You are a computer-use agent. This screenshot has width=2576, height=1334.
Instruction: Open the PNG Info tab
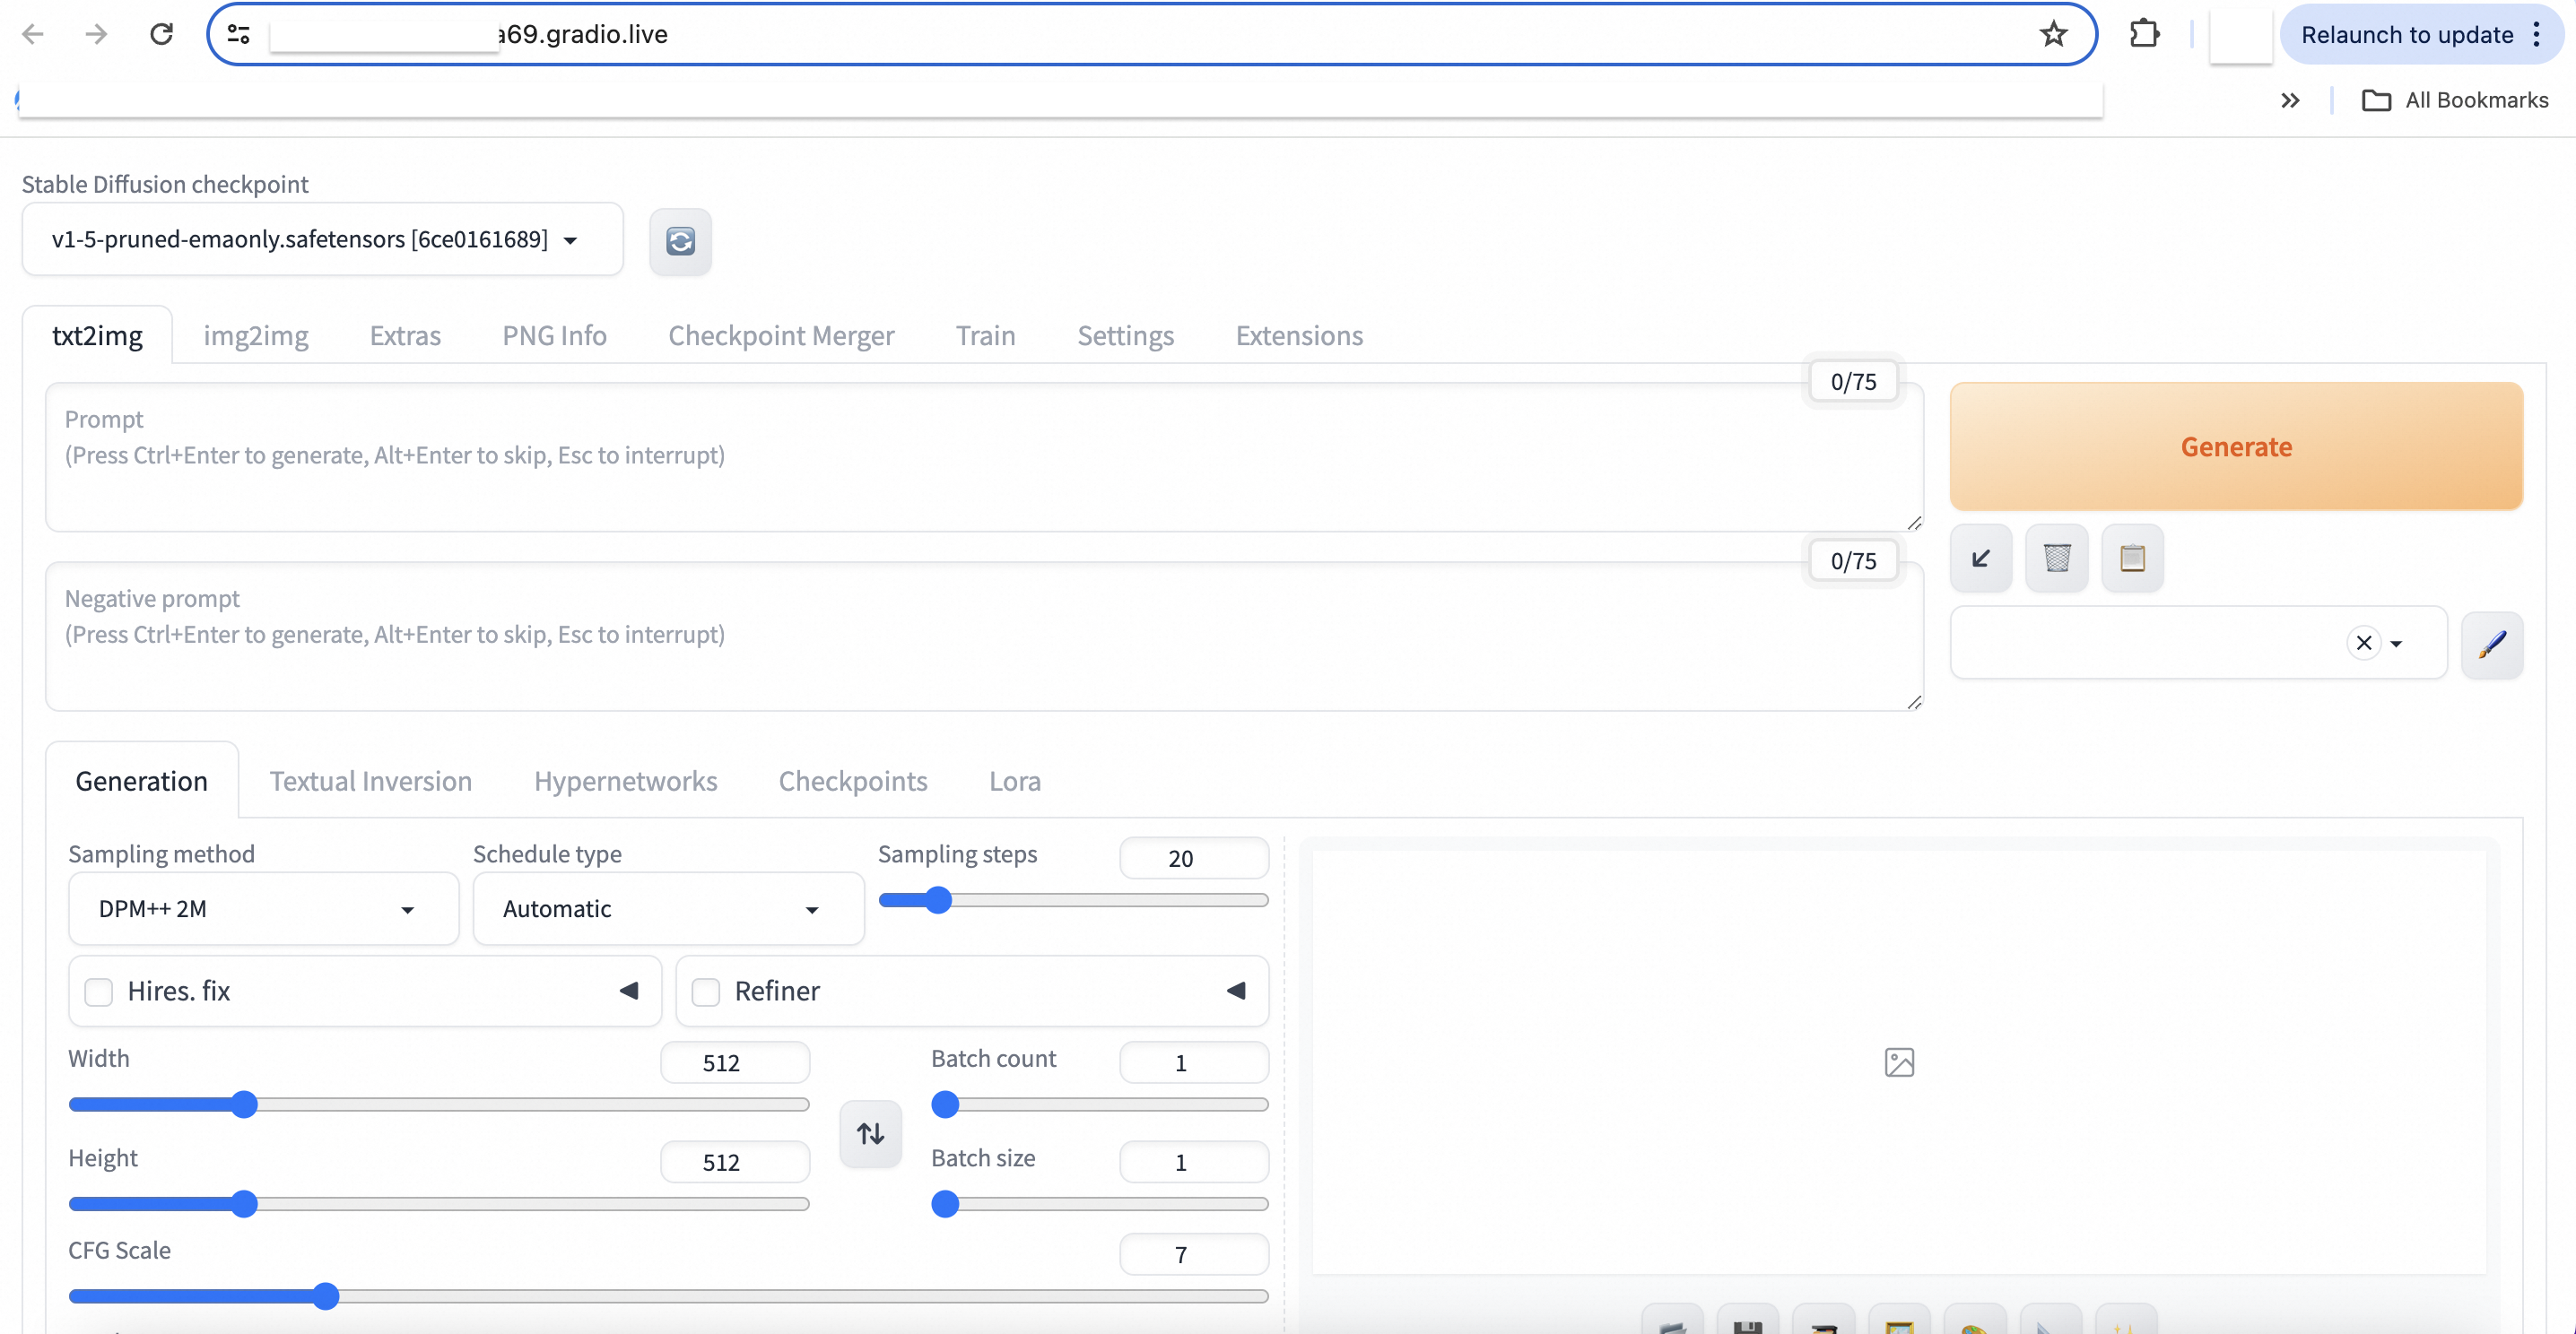(554, 336)
